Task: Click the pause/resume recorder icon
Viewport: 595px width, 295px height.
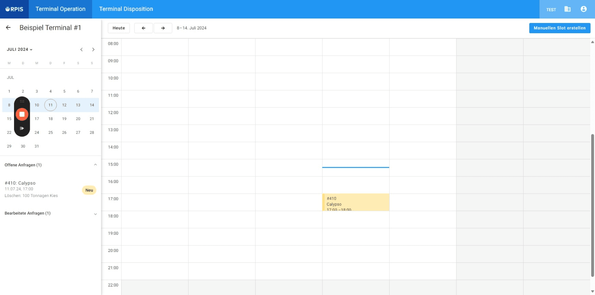Action: click(22, 128)
